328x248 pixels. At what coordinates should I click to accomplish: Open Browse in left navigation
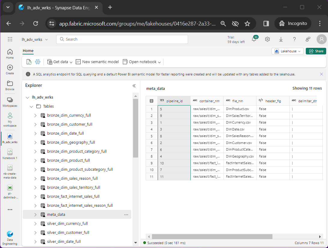(x=10, y=86)
